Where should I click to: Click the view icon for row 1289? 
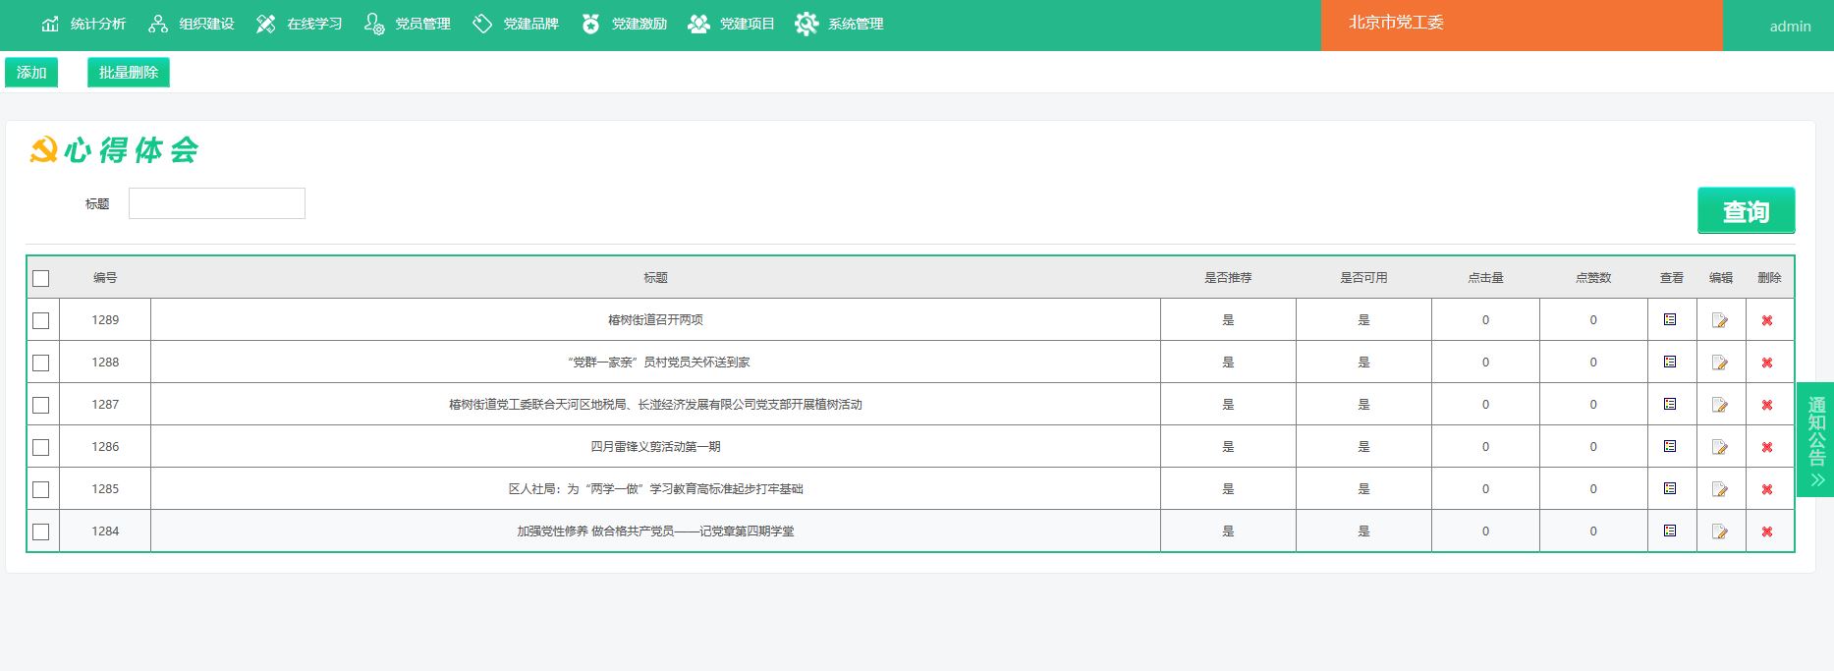1670,319
